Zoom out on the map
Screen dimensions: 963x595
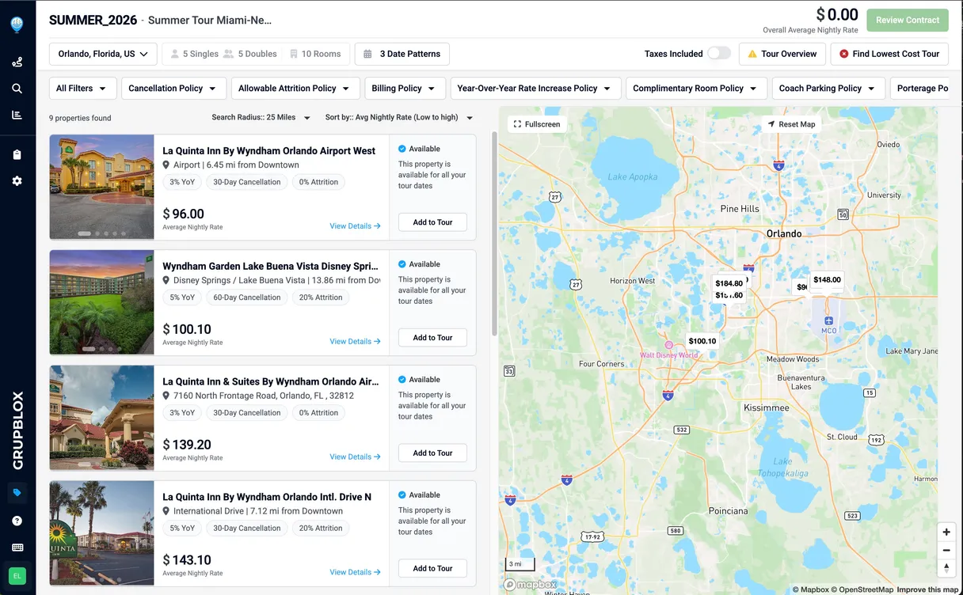946,550
